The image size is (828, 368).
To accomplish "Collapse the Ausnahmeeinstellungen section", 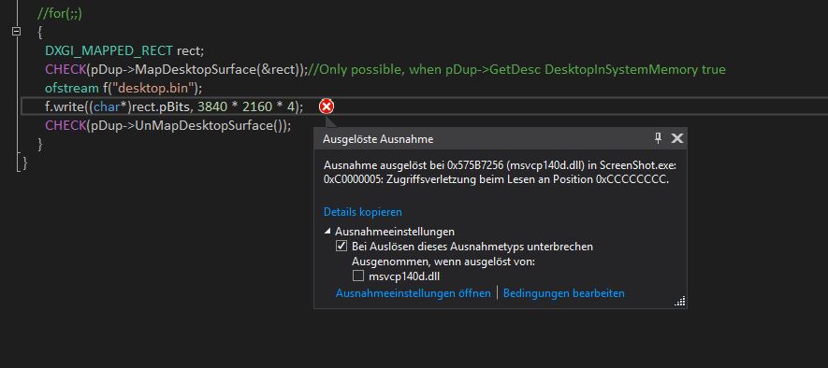I will pyautogui.click(x=328, y=232).
